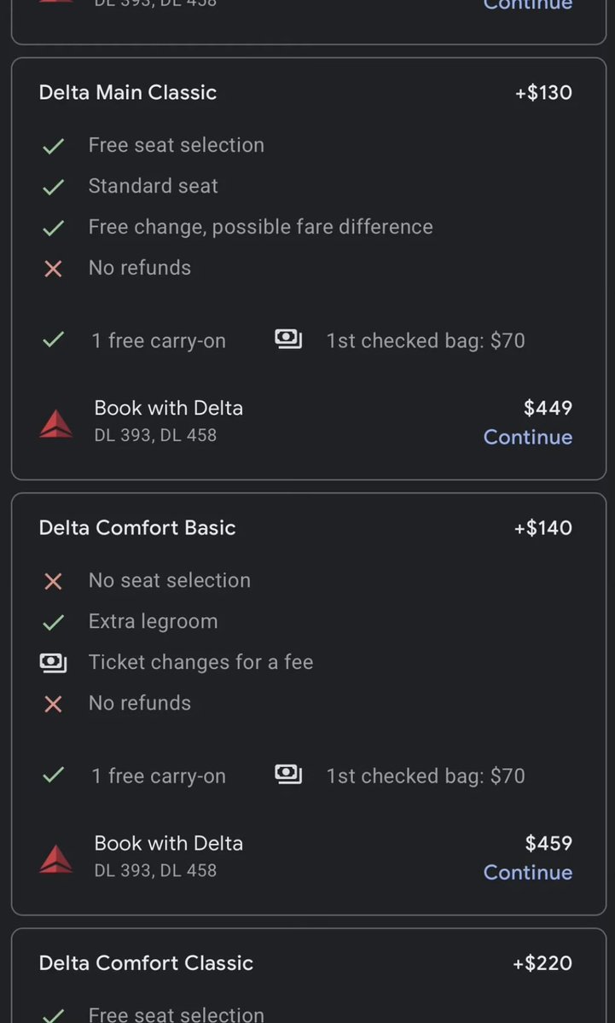The height and width of the screenshot is (1023, 615).
Task: Click the Delta logo in Comfort Basic card
Action: [56, 858]
